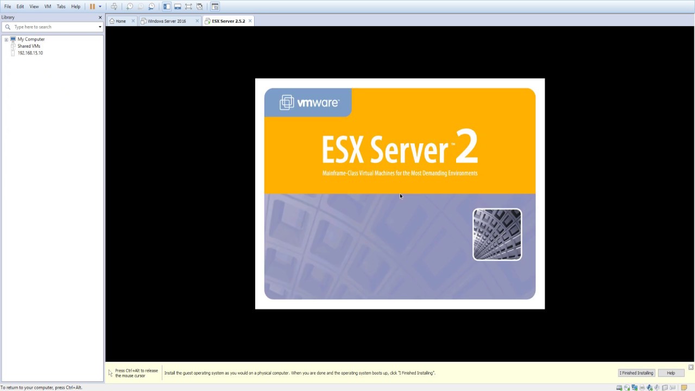Image resolution: width=695 pixels, height=391 pixels.
Task: Open the VM menu
Action: (x=48, y=7)
